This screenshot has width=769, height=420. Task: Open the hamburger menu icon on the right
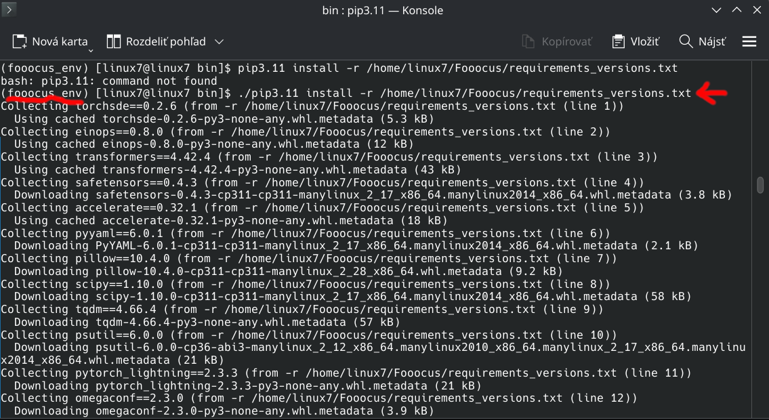click(x=749, y=41)
